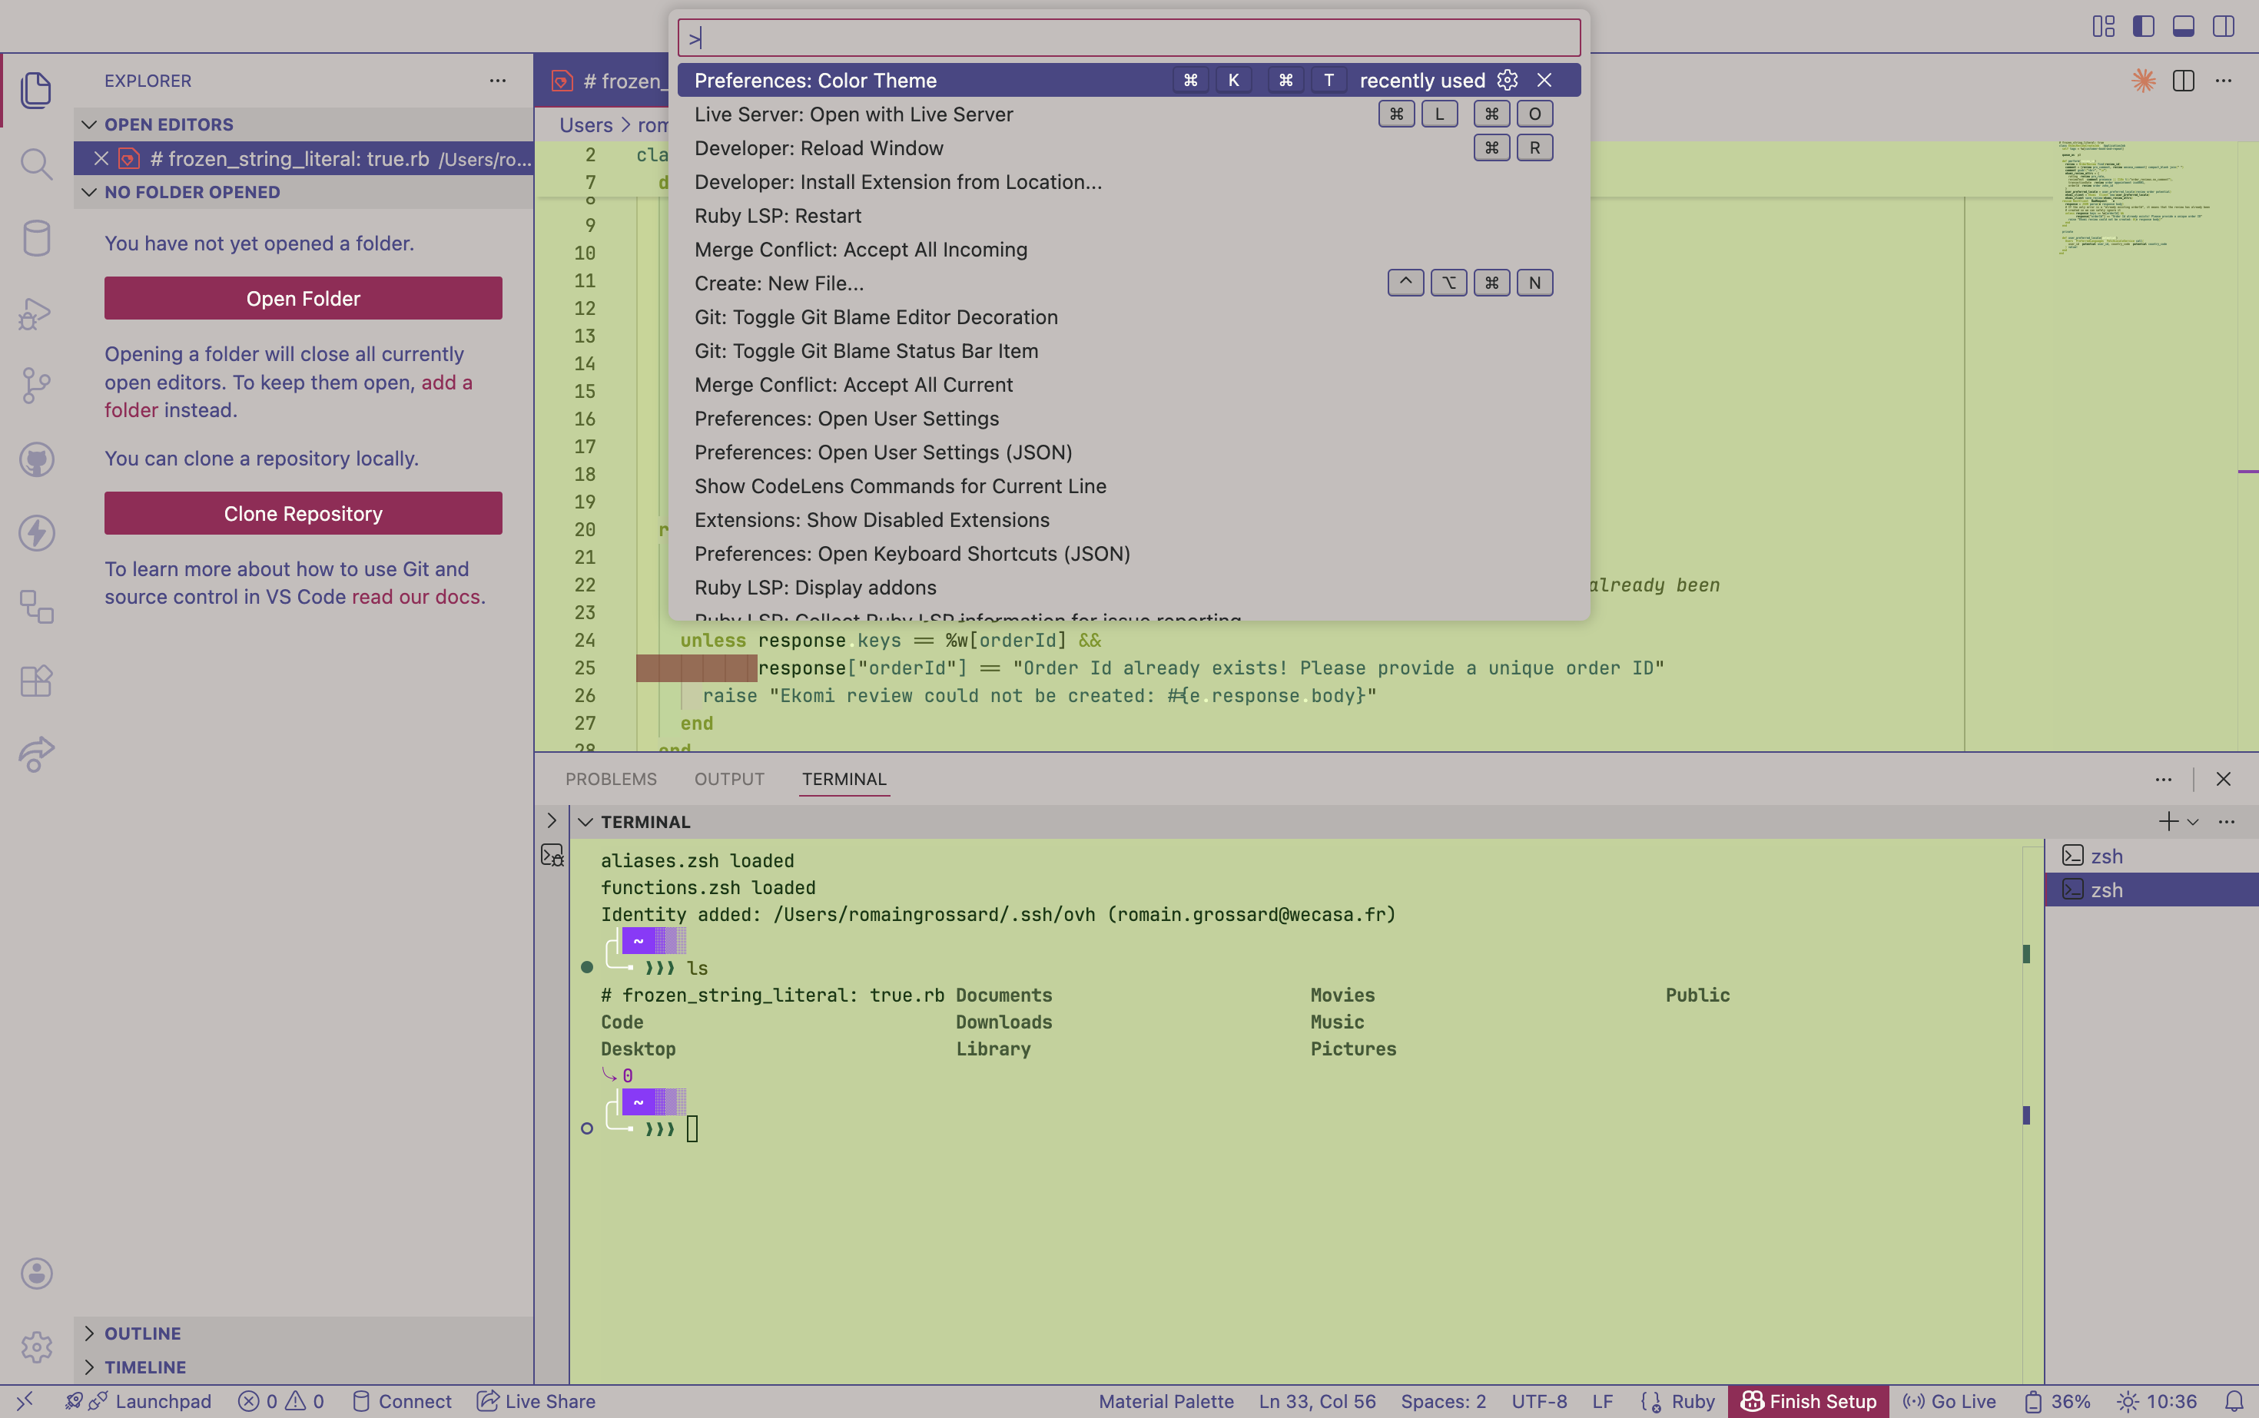Open Run and Debug view

[x=35, y=313]
